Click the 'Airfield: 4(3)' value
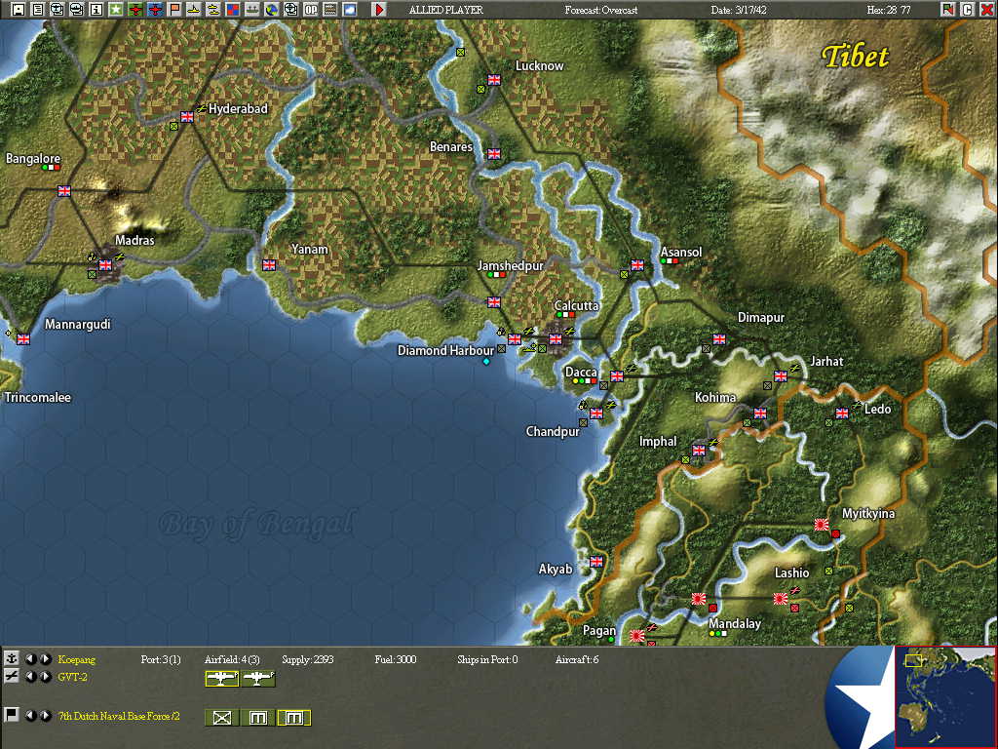This screenshot has height=749, width=998. click(232, 659)
